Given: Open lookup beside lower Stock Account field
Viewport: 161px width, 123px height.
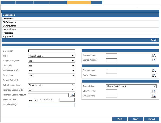Looking at the screenshot, I should coord(154,70).
